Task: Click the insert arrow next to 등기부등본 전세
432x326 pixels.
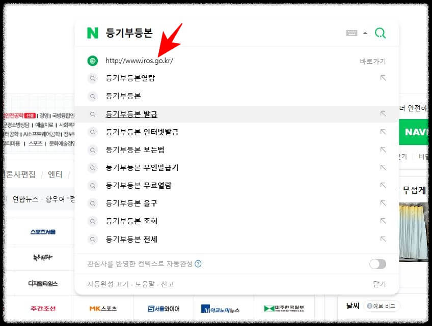Action: (383, 239)
